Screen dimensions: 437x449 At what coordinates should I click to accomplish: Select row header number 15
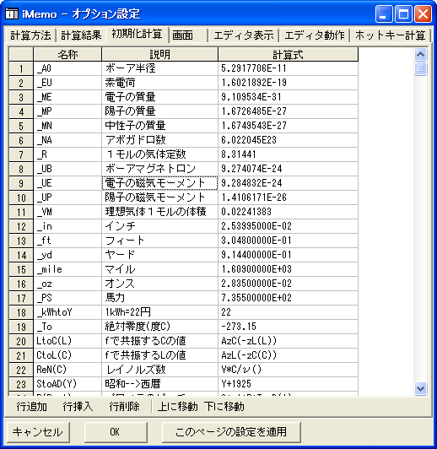(x=21, y=270)
